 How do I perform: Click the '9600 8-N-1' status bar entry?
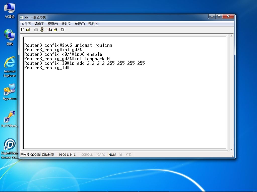pos(67,154)
